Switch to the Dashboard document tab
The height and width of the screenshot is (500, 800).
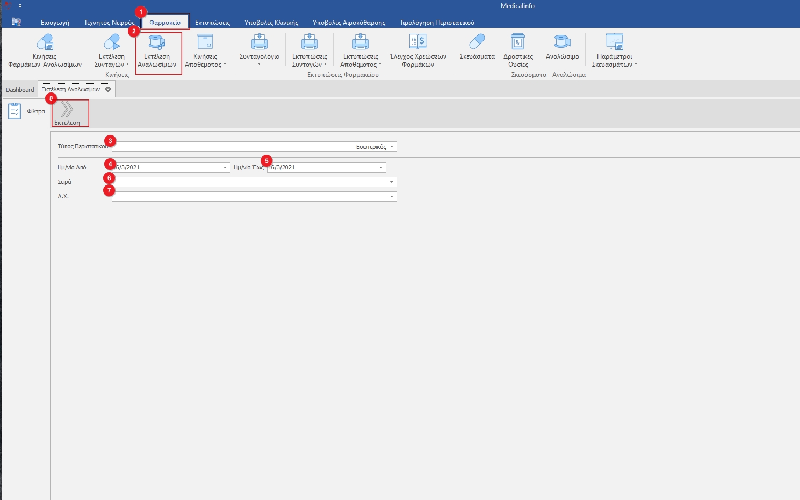point(20,90)
